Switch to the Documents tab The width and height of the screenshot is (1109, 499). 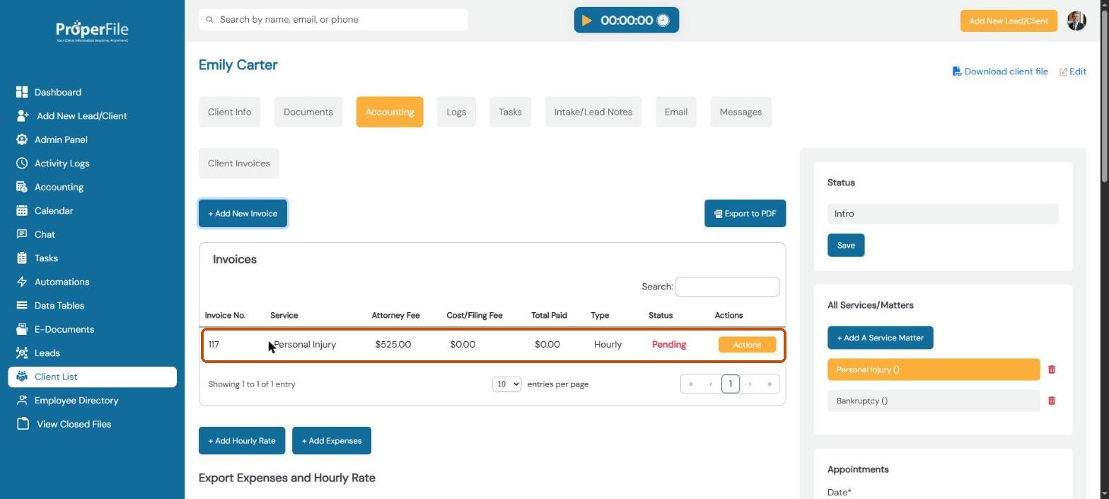(x=308, y=112)
